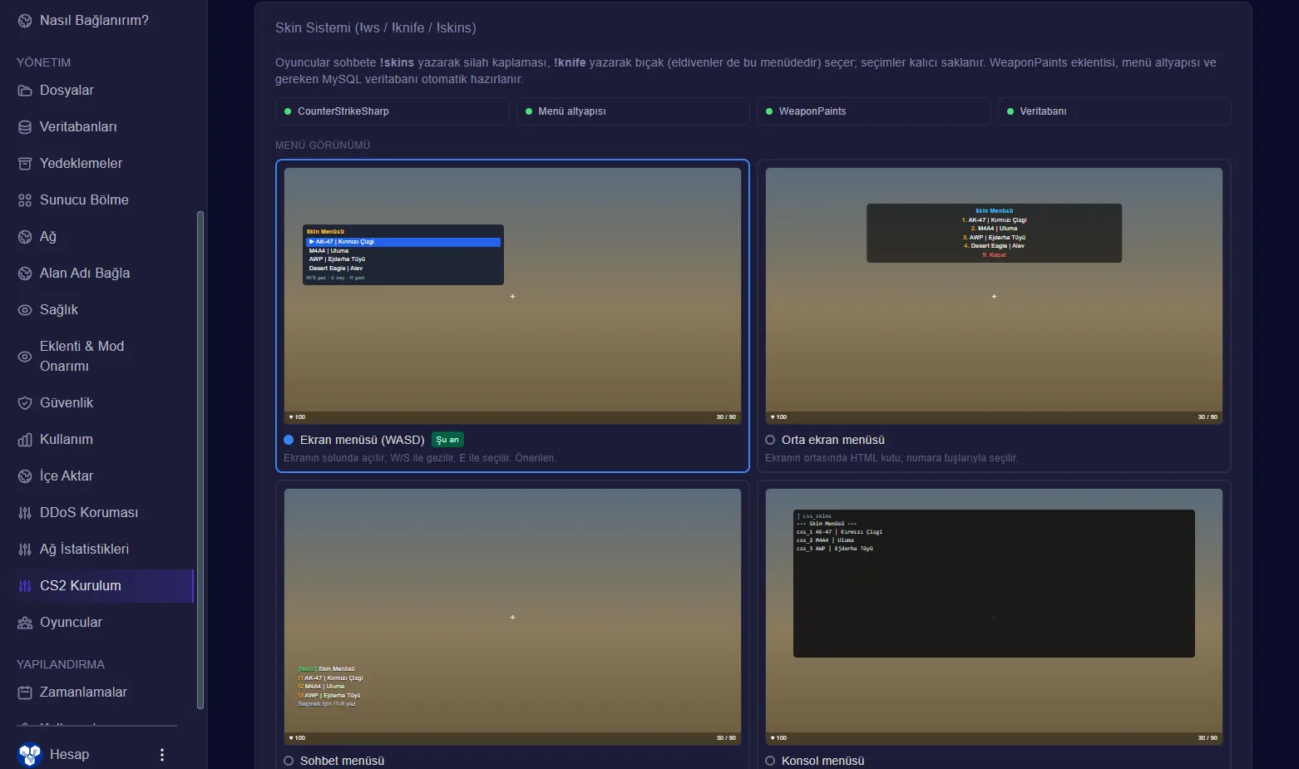Pick the Sohbet menüsü radio option
1299x769 pixels.
[x=289, y=761]
